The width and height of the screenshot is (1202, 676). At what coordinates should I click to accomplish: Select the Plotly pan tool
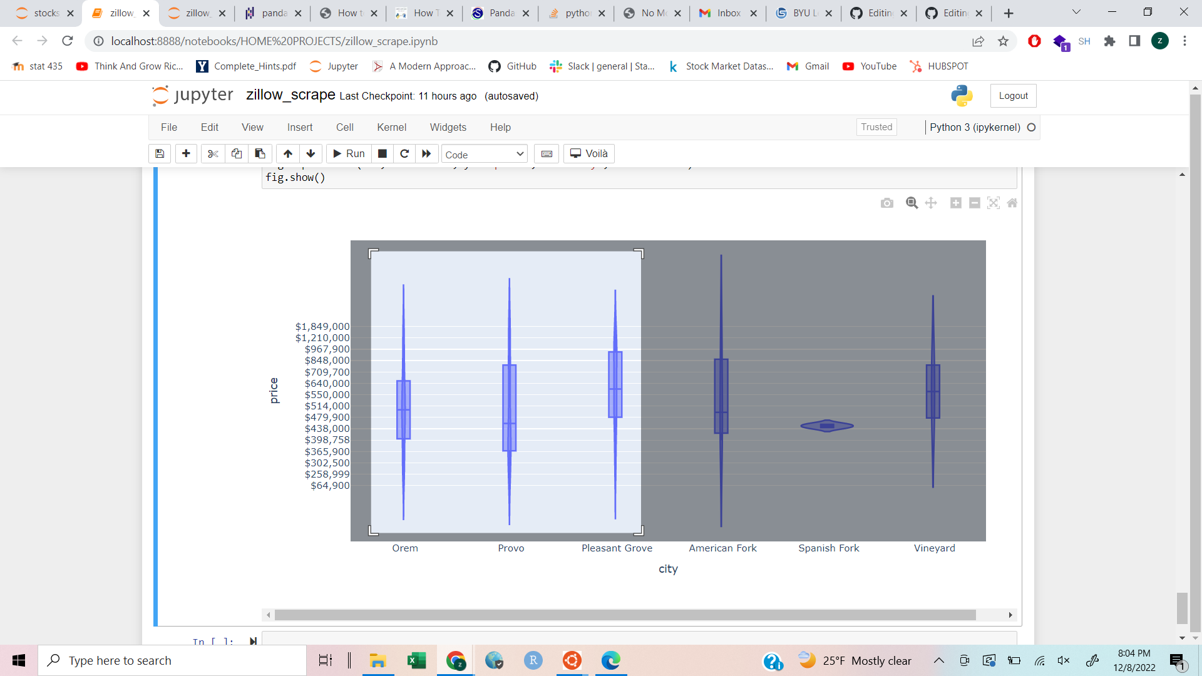click(931, 203)
